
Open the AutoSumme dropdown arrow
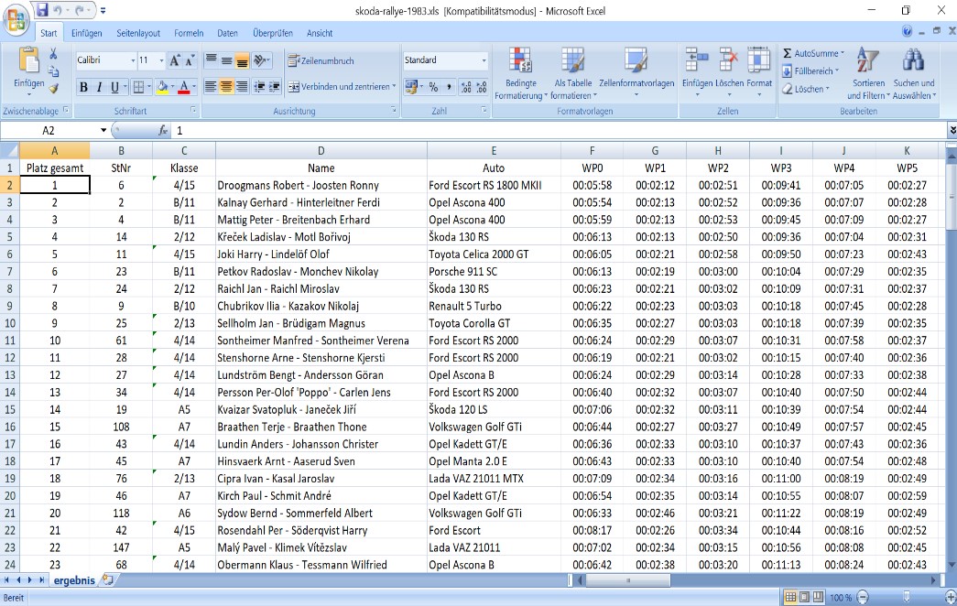pos(843,53)
